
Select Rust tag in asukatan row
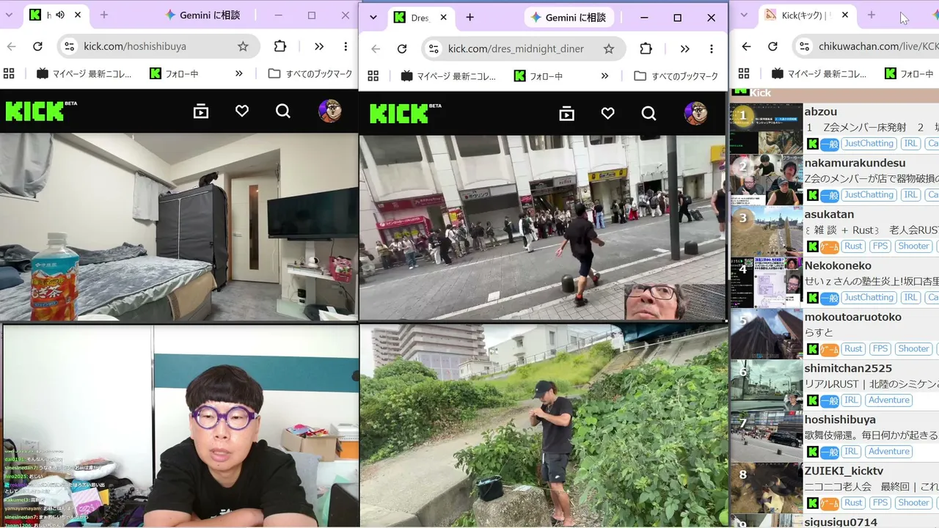[x=853, y=246]
